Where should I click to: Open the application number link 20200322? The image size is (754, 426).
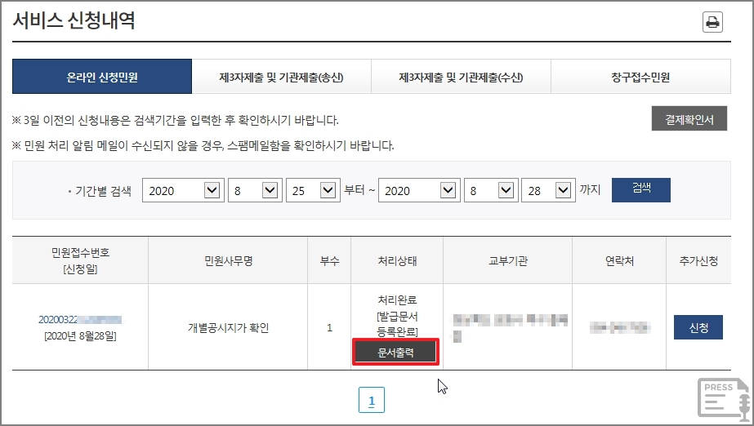(80, 320)
